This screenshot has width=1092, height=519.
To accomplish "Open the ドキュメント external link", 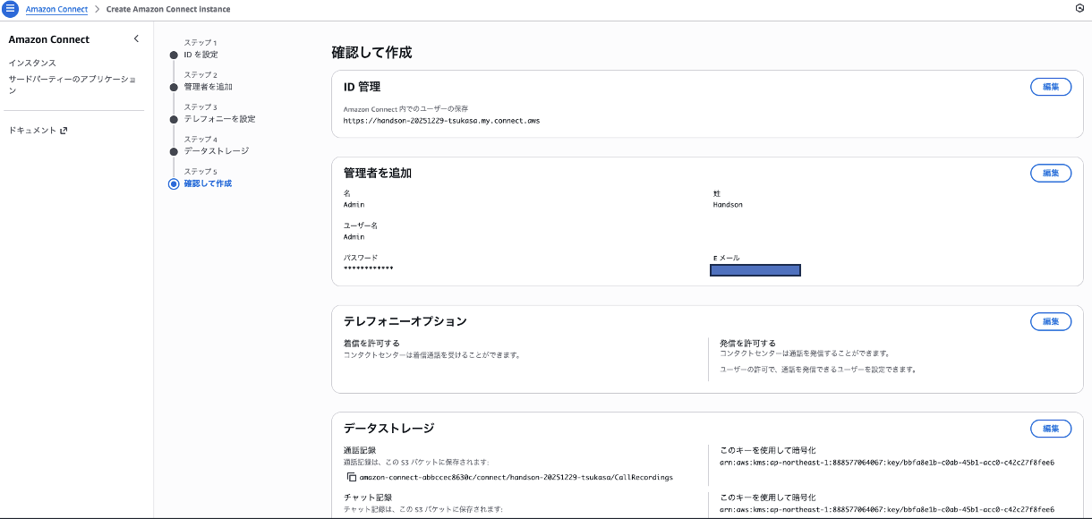I will 38,131.
